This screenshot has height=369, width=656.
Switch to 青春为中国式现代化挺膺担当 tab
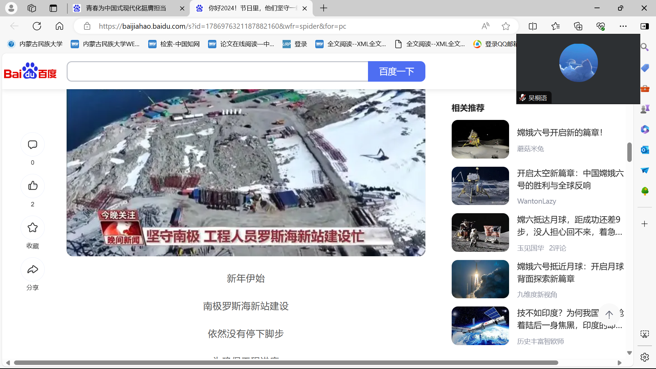click(x=126, y=8)
